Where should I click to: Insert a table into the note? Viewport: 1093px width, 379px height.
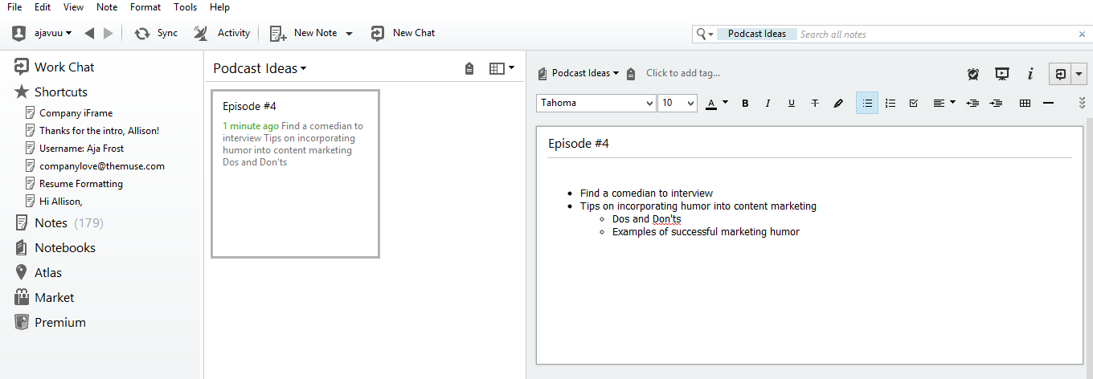tap(1025, 103)
